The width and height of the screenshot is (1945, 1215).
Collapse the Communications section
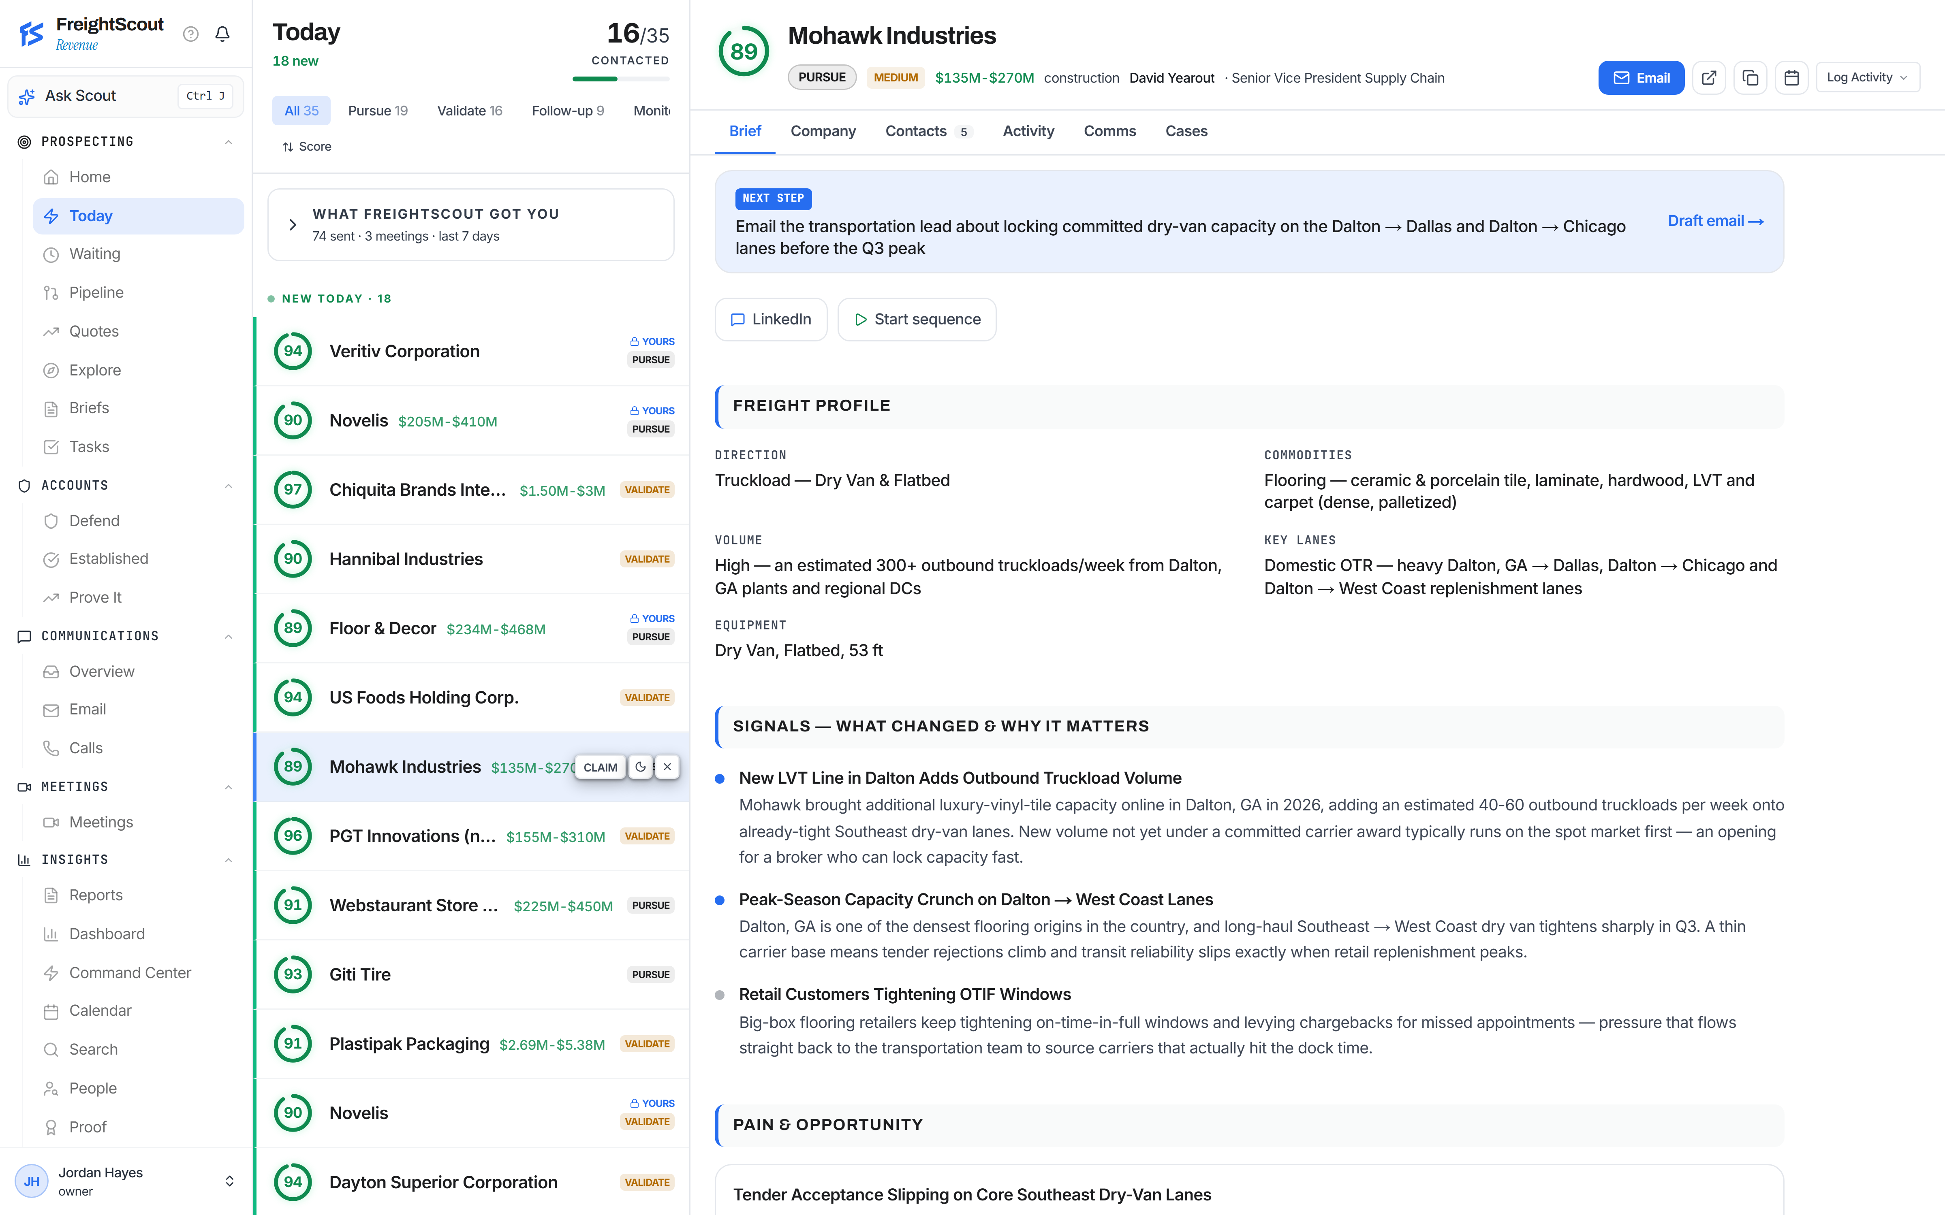228,636
